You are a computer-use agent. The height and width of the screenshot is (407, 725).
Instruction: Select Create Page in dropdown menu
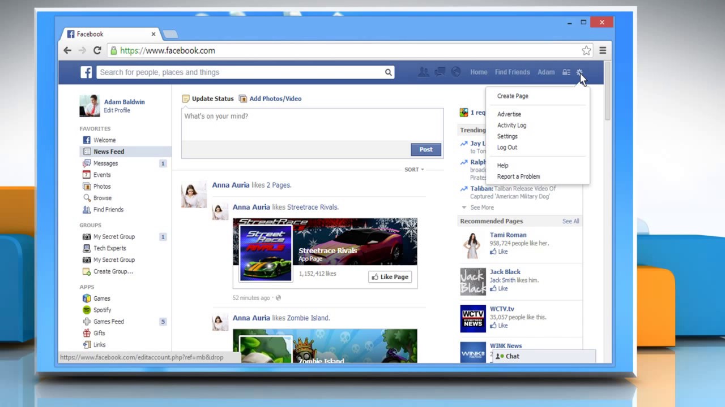click(513, 96)
